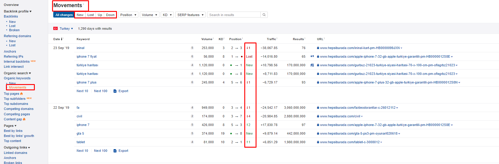Open the KD filter dropdown
This screenshot has height=164, width=499.
[x=167, y=15]
